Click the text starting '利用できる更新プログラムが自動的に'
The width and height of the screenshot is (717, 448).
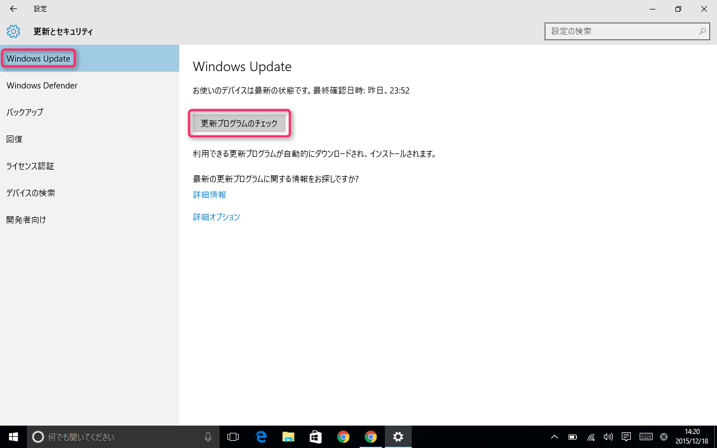coord(314,153)
